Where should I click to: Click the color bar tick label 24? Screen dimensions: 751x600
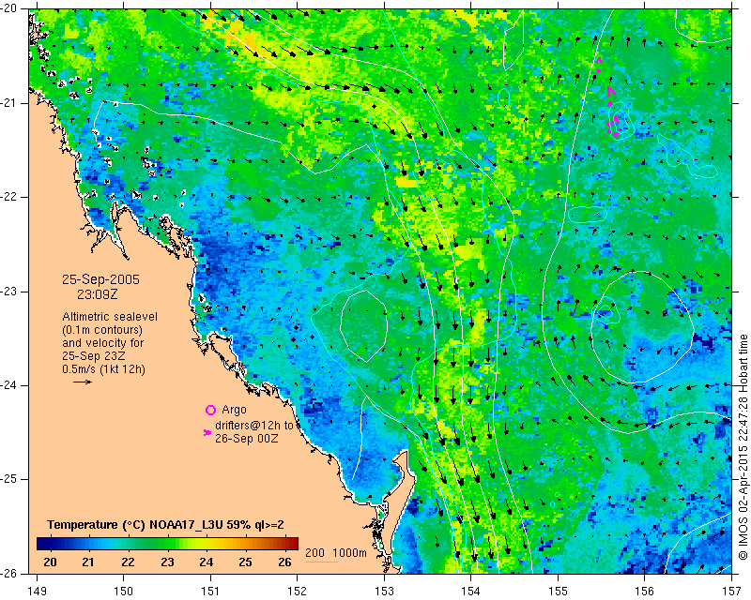(206, 562)
